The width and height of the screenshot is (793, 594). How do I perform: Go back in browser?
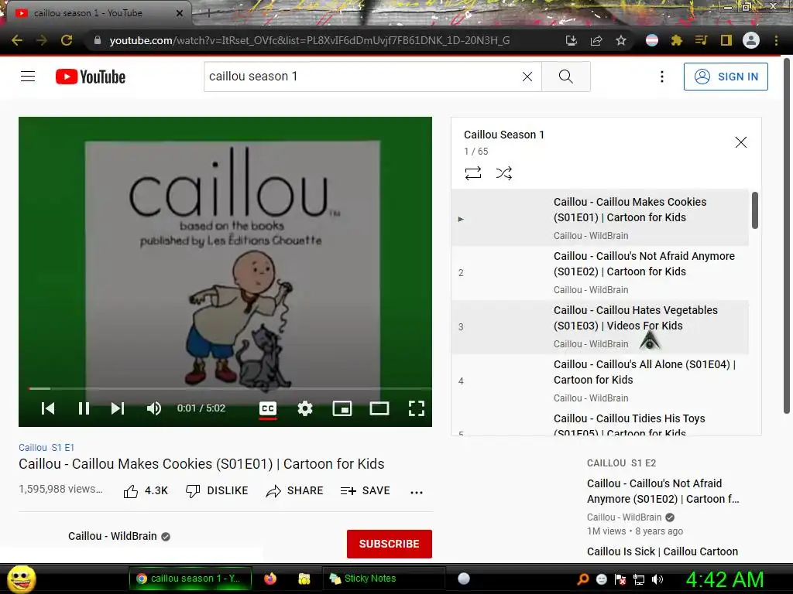pyautogui.click(x=17, y=40)
